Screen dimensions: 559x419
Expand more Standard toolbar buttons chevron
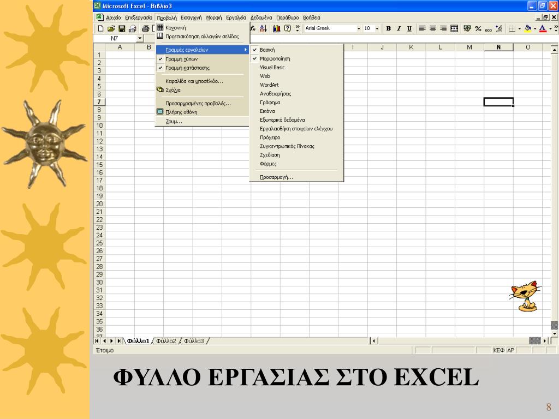[298, 28]
